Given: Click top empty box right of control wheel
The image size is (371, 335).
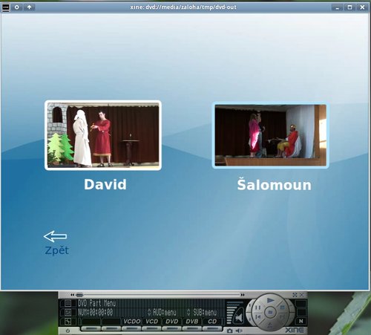Looking at the screenshot, I should point(301,304).
